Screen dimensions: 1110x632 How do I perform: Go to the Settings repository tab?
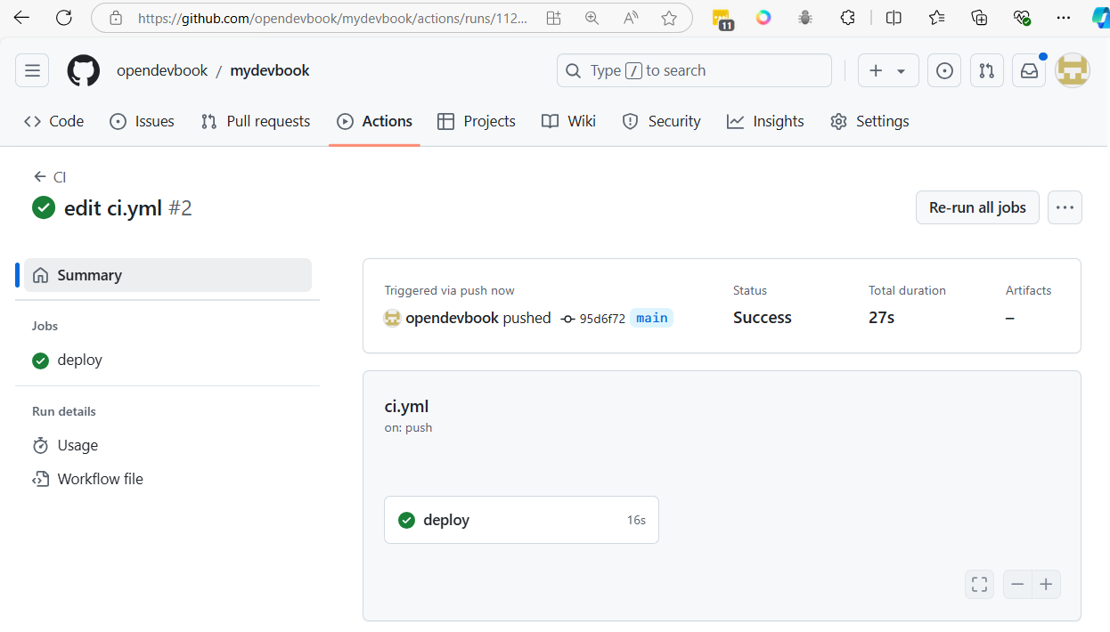pos(869,121)
